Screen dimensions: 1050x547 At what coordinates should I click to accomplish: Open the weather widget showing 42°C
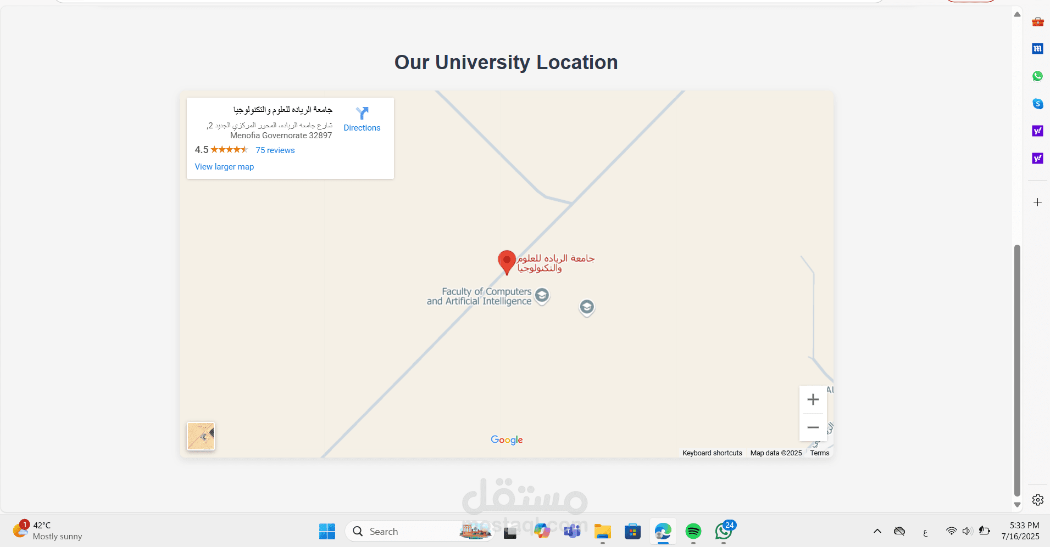(47, 531)
